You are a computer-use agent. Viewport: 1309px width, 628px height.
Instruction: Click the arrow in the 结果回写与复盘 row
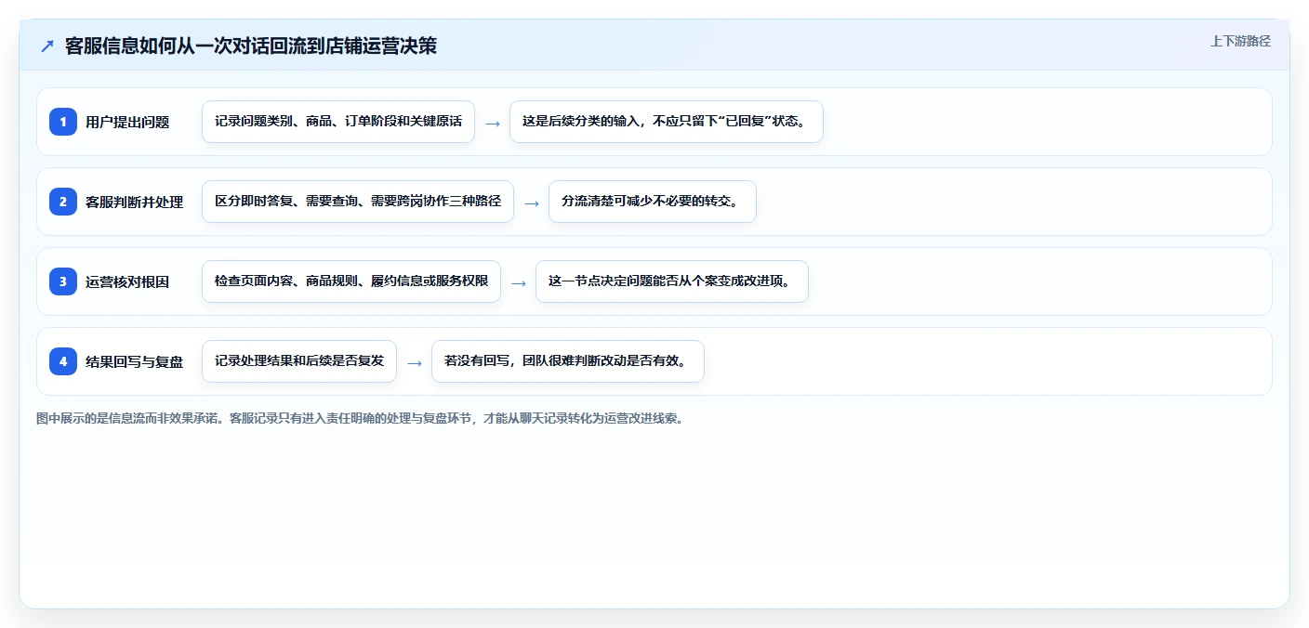pos(415,362)
